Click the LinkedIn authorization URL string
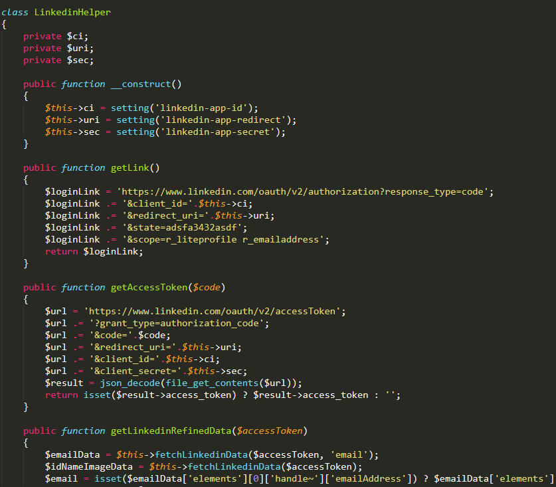This screenshot has width=556, height=487. point(302,192)
